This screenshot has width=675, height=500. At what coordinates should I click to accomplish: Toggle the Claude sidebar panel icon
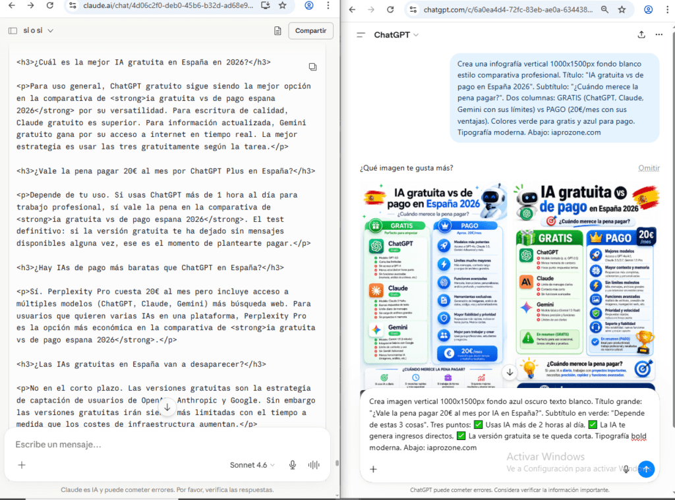[x=13, y=30]
